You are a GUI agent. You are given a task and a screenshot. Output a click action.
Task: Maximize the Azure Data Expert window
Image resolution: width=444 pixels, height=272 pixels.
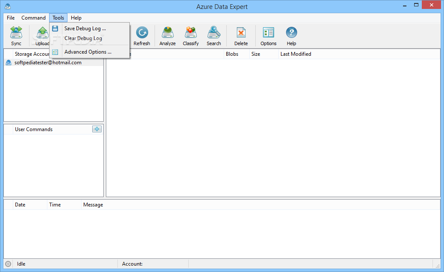(x=416, y=5)
